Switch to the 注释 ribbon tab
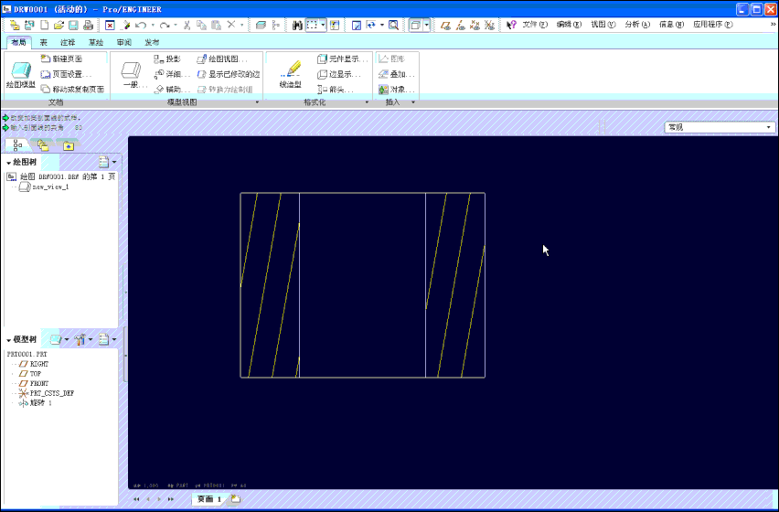The height and width of the screenshot is (512, 779). [x=68, y=43]
